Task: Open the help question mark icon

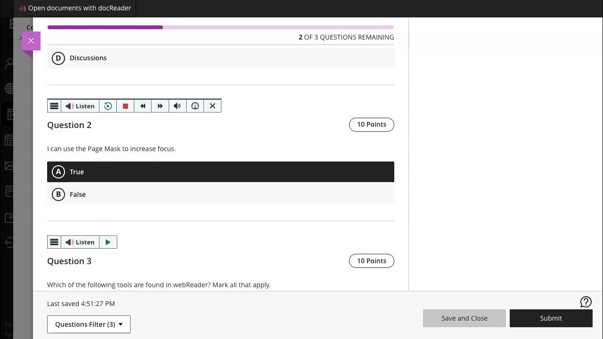Action: point(586,302)
